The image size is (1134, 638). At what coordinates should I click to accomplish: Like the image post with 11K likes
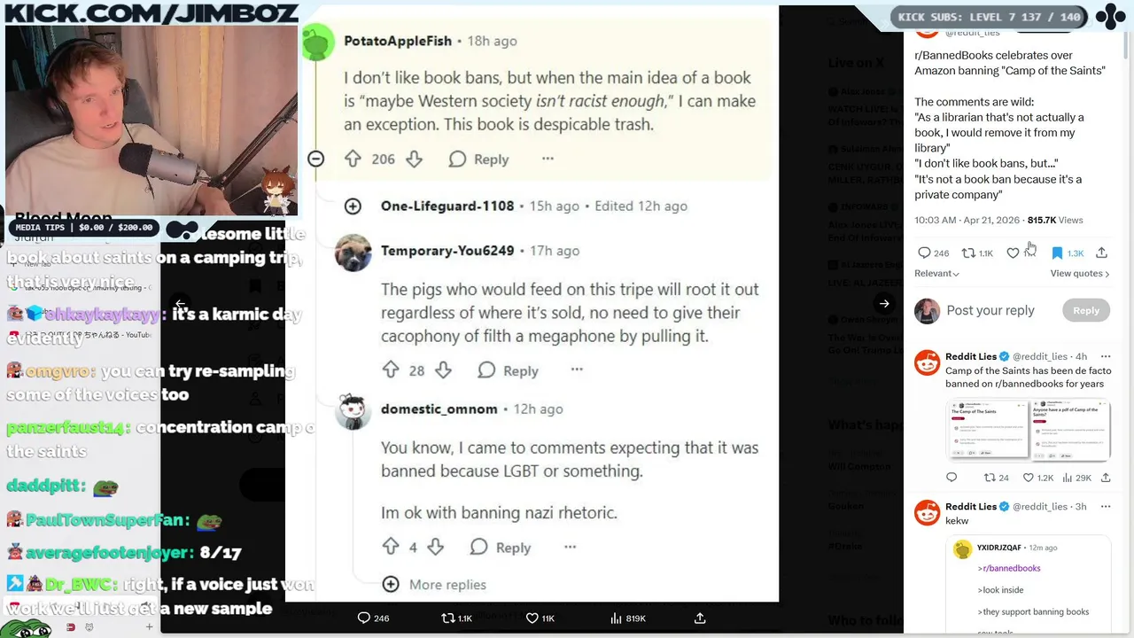(x=532, y=619)
